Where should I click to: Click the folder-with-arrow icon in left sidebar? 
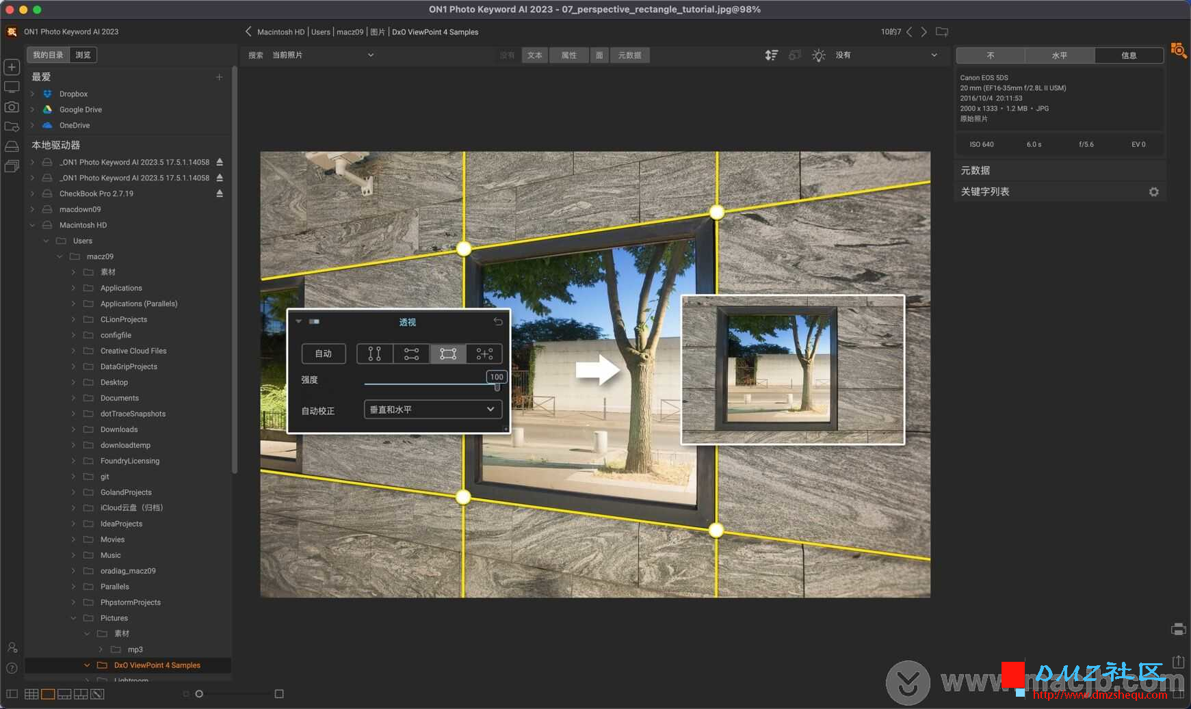(12, 126)
